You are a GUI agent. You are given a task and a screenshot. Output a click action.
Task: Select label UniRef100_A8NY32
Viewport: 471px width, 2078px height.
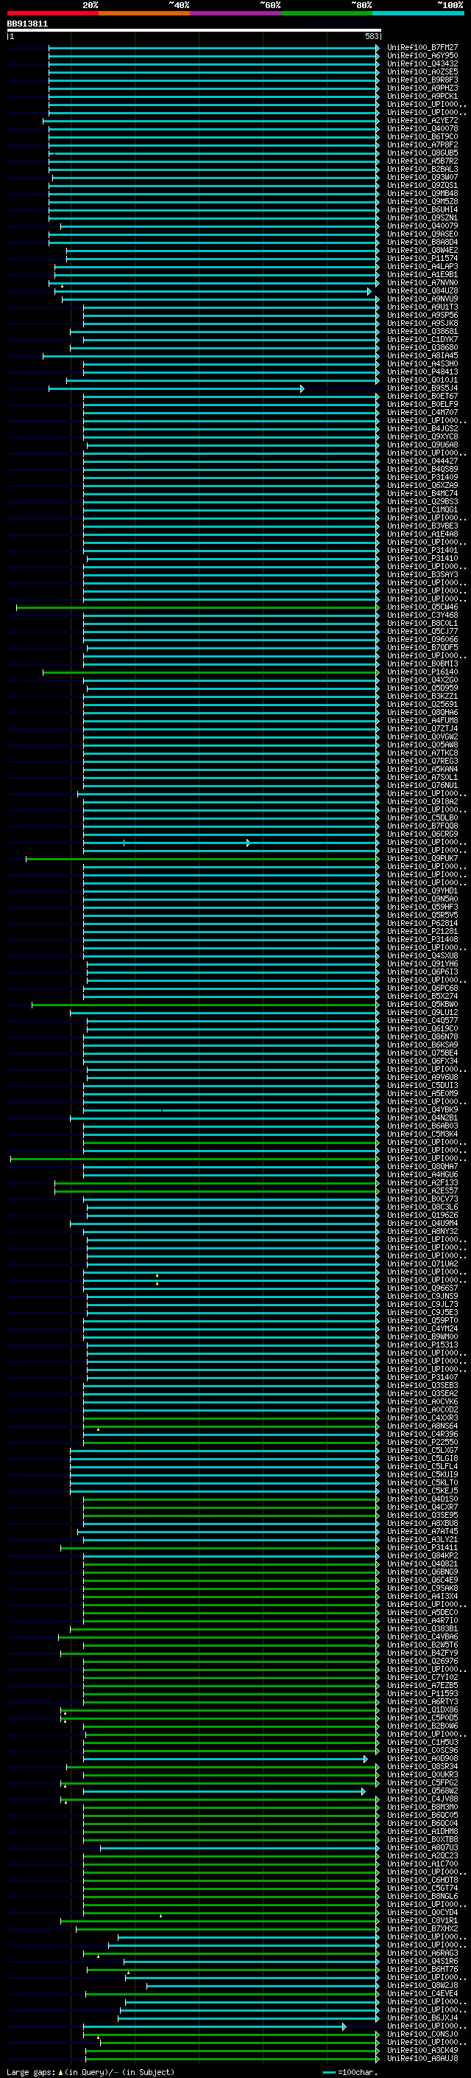click(422, 1232)
